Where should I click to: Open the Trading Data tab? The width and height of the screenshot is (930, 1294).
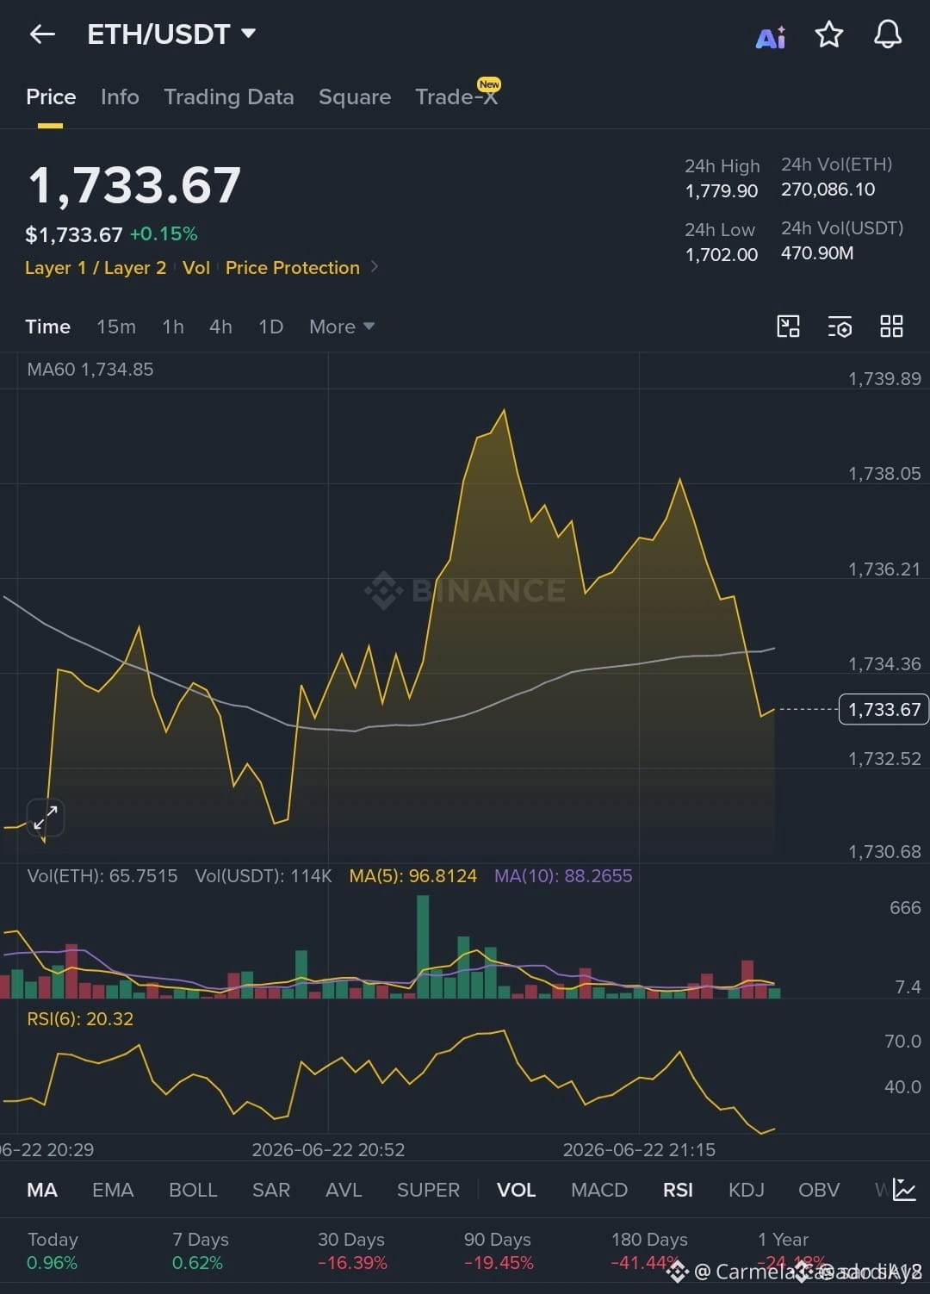(x=229, y=96)
